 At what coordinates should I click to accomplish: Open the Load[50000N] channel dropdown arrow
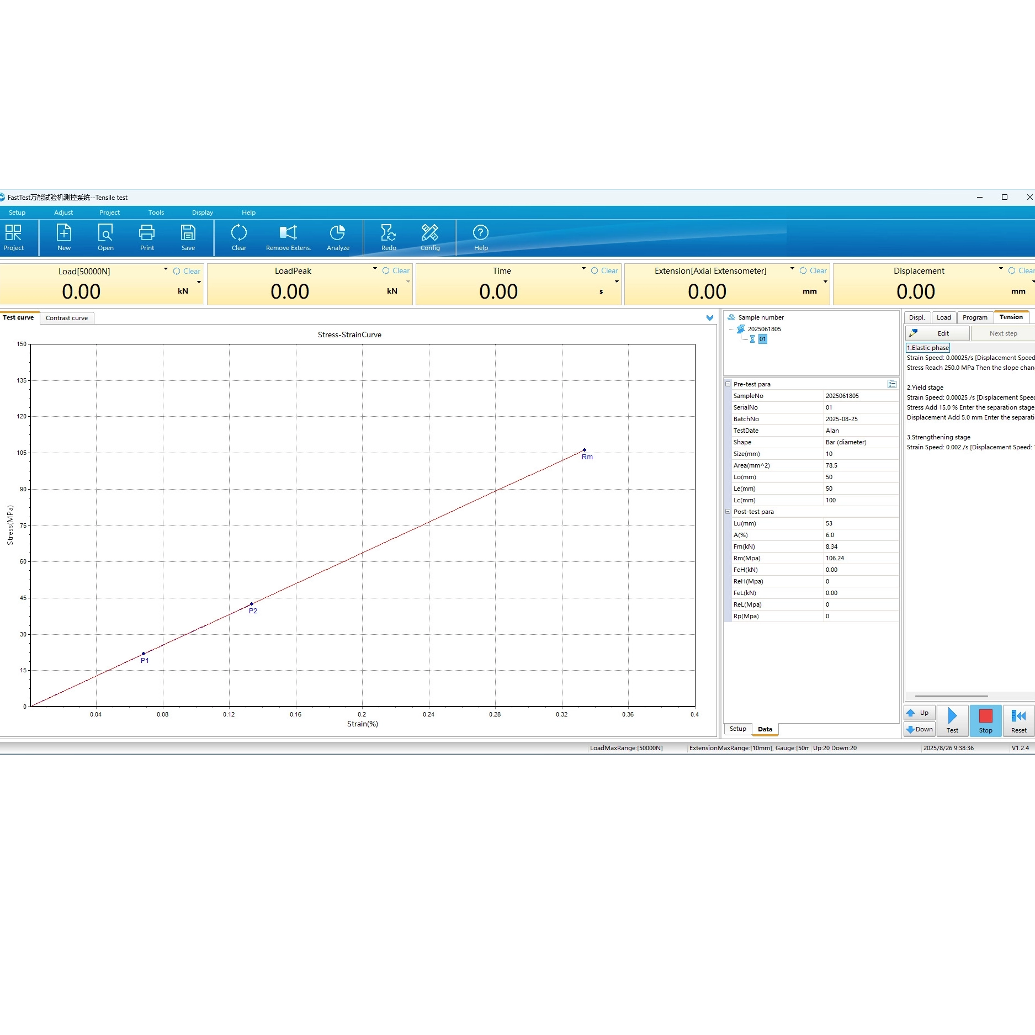pyautogui.click(x=166, y=269)
